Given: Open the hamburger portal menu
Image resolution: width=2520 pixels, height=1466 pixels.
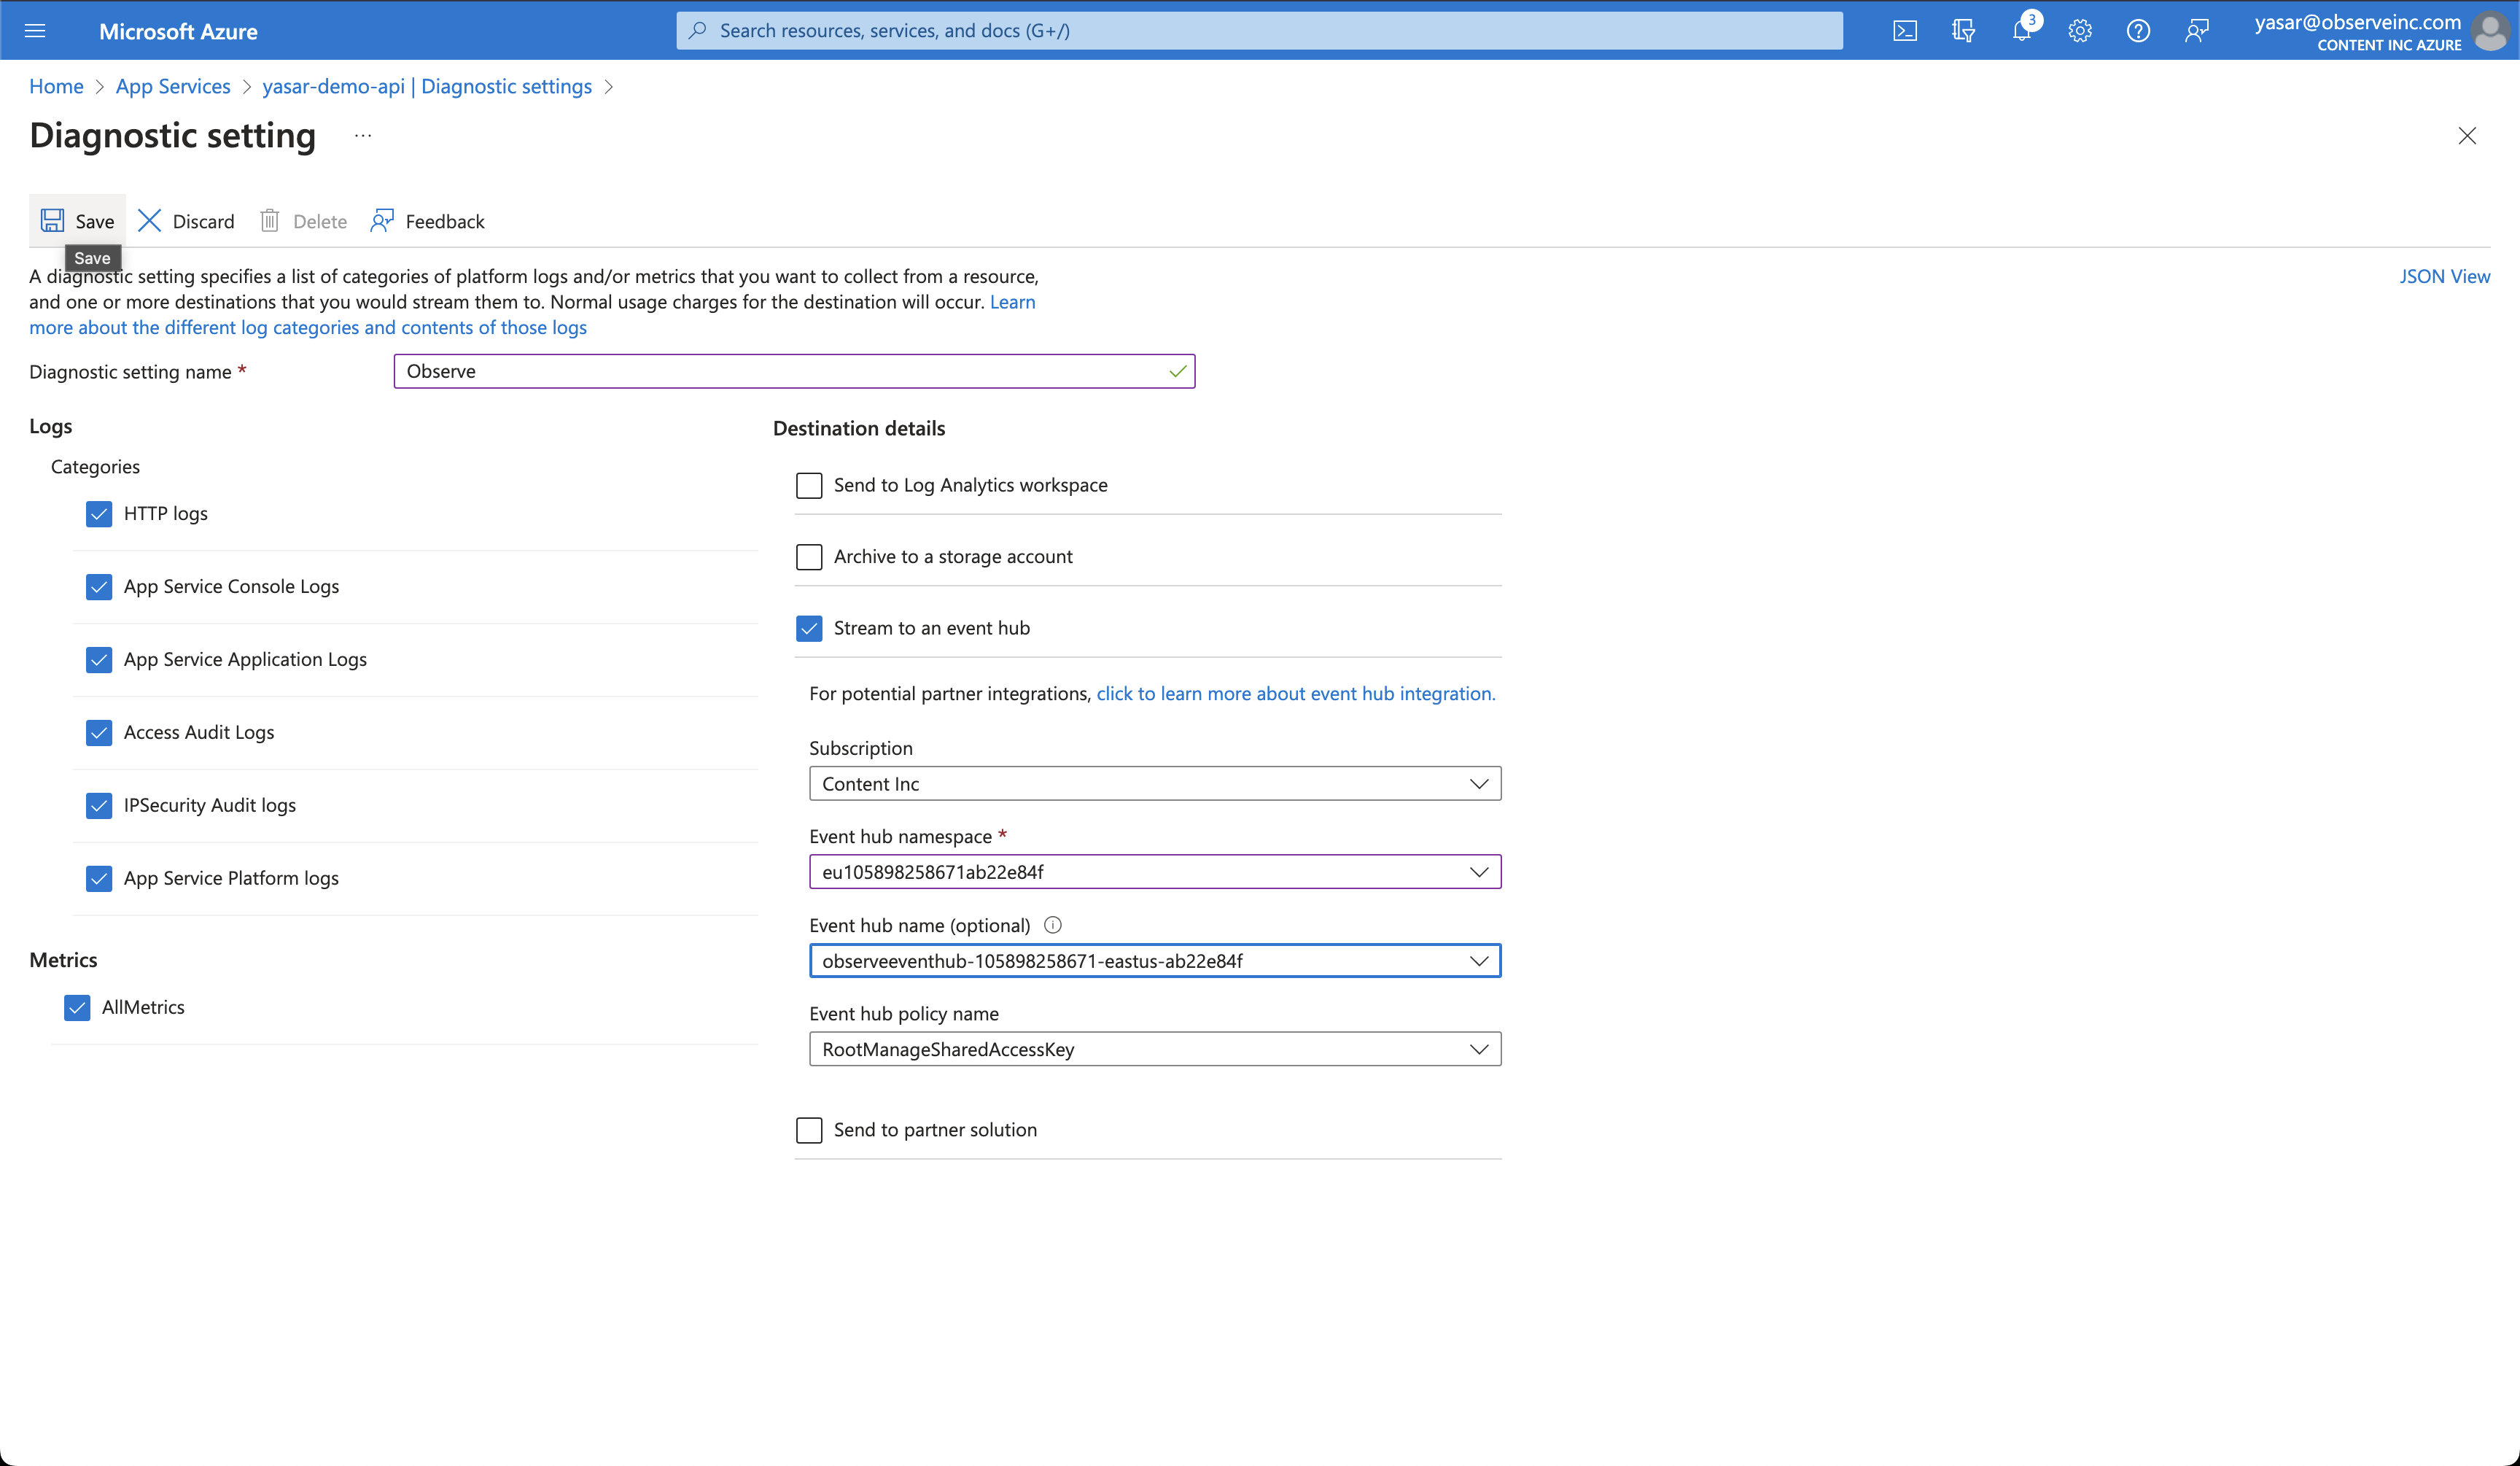Looking at the screenshot, I should (x=35, y=31).
